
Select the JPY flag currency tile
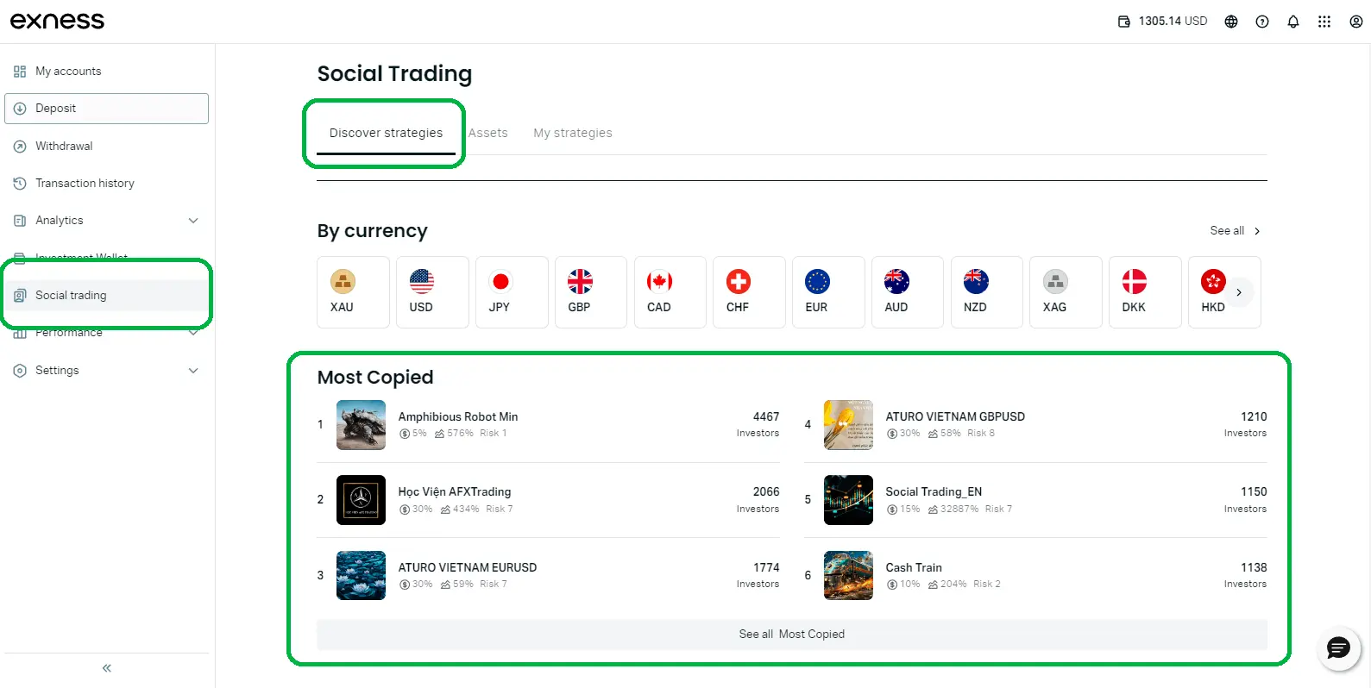click(512, 292)
